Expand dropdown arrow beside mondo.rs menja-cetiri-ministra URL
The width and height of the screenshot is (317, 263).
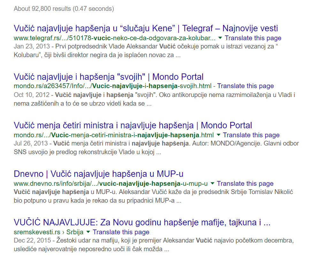point(218,135)
